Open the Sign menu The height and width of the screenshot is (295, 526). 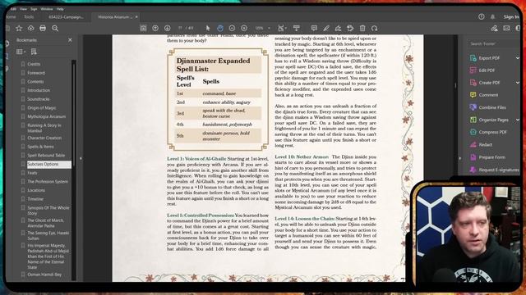34,9
